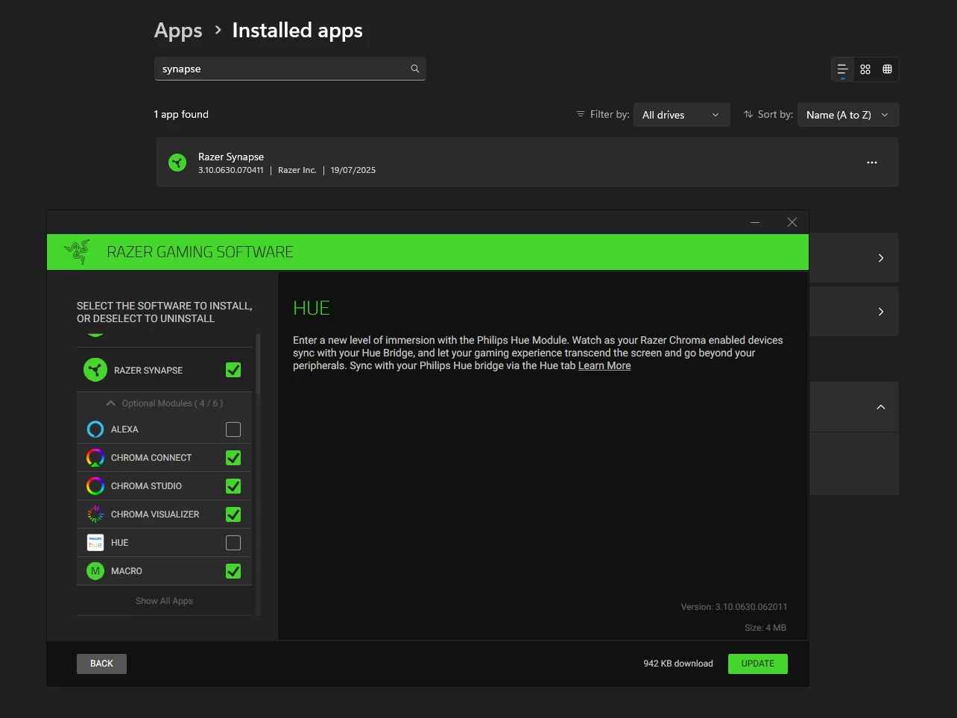Select the CHROMA CONNECT label
The image size is (957, 718).
coord(151,458)
